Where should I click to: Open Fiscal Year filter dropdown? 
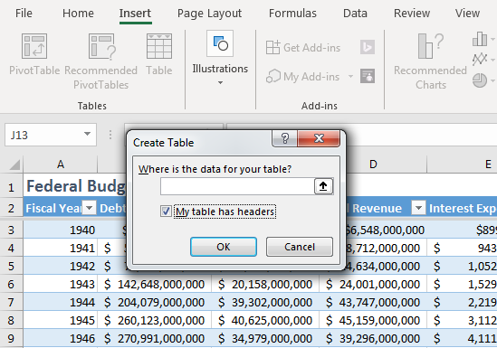pos(90,208)
